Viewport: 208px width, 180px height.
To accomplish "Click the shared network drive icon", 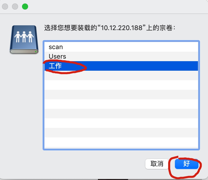I will tap(24, 39).
